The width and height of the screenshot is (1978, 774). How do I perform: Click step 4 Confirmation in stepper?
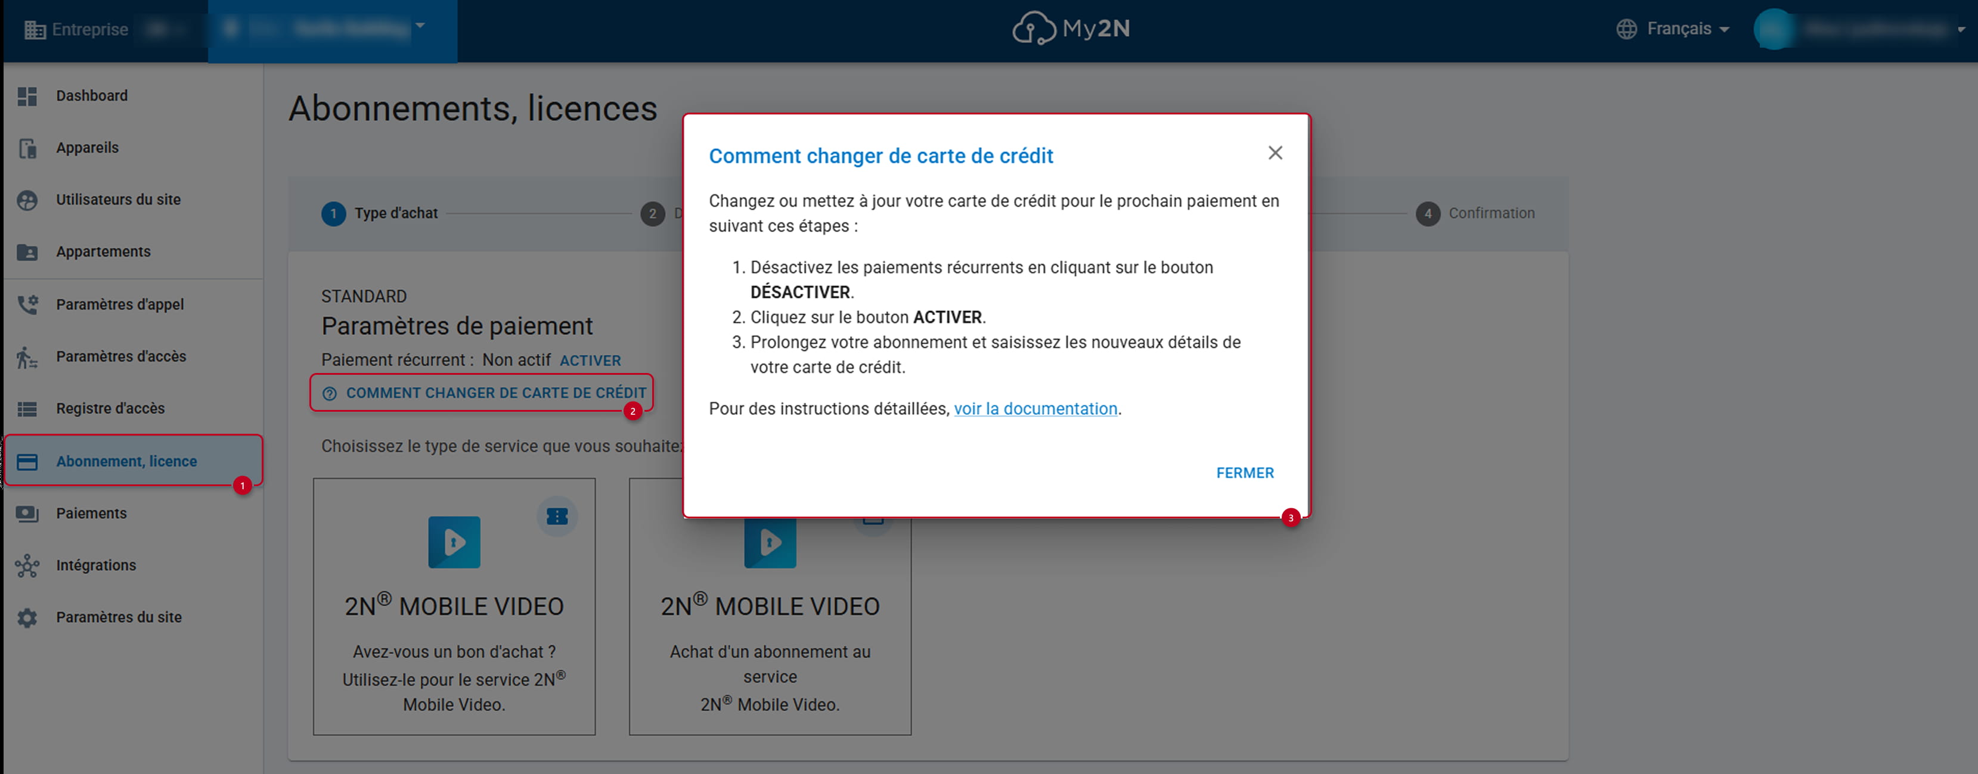[1475, 214]
